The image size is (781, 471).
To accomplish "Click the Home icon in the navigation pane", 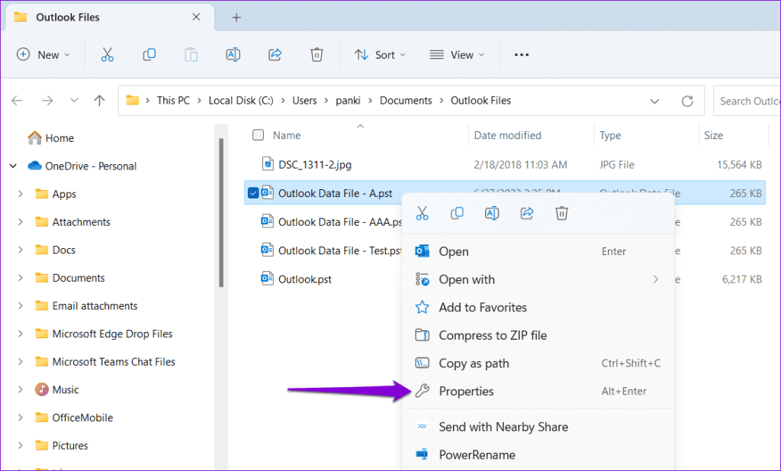I will point(34,137).
